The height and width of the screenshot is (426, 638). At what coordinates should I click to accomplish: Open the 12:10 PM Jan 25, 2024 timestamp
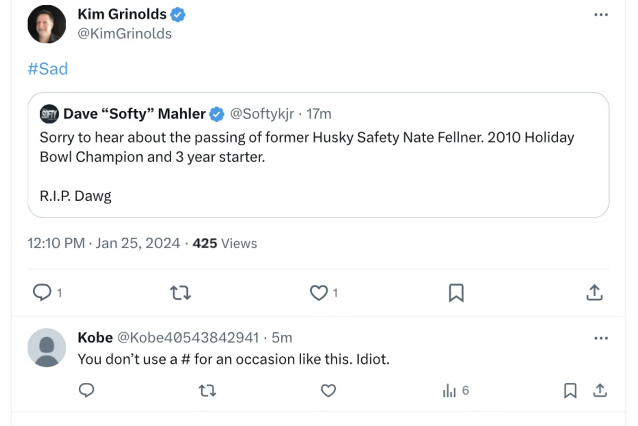pos(104,243)
